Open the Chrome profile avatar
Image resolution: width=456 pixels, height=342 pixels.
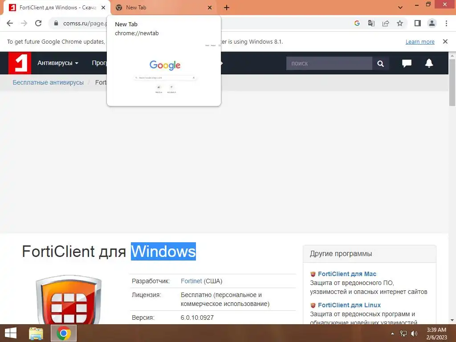[432, 23]
